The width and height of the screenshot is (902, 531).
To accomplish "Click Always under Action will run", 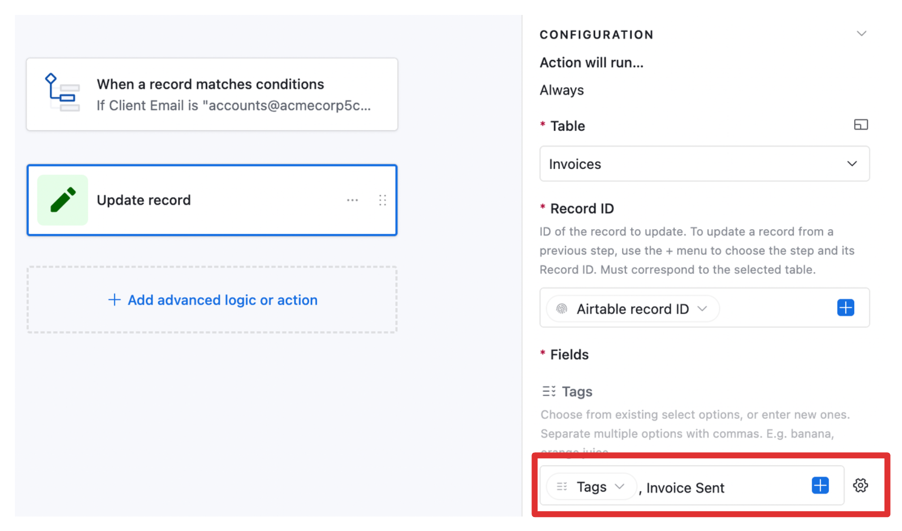I will pos(561,90).
